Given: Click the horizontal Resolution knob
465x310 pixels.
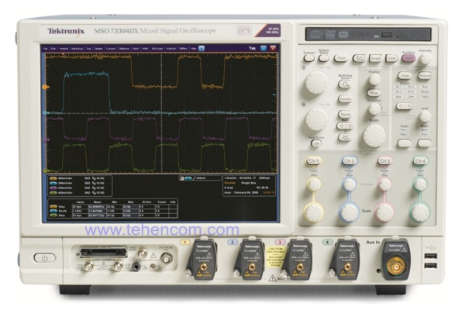Looking at the screenshot, I should pos(374,109).
